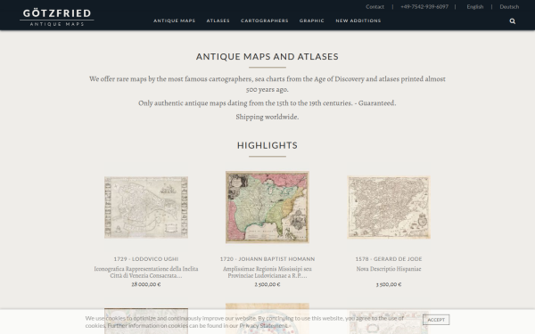Open the Cartographers menu

(265, 20)
